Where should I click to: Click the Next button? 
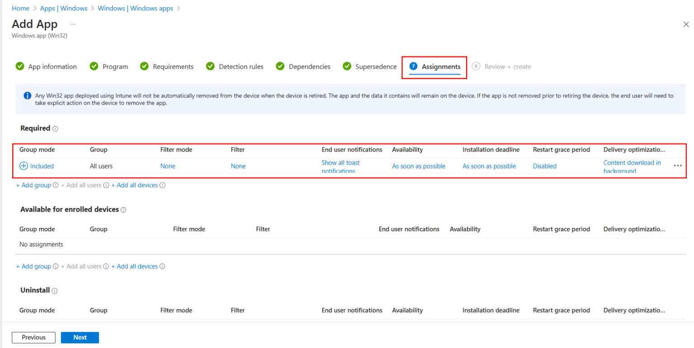[x=80, y=337]
